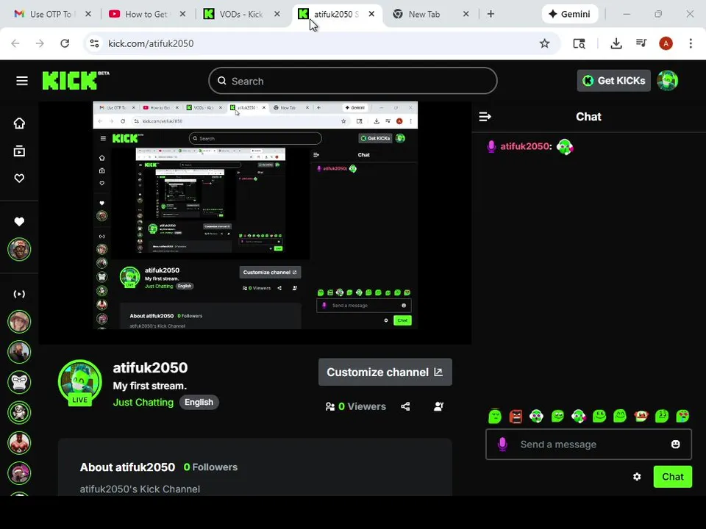
Task: Click the search-tabs icon near bookmark star
Action: tap(579, 43)
